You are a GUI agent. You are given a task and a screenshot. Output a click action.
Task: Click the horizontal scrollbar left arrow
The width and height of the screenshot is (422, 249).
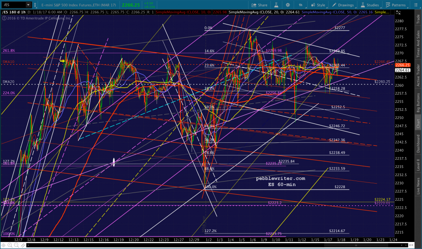coord(28,245)
